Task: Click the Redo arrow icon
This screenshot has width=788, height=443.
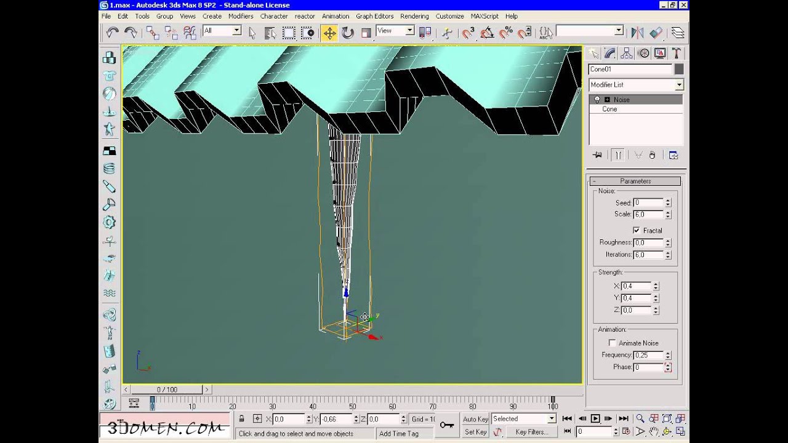Action: coord(131,33)
